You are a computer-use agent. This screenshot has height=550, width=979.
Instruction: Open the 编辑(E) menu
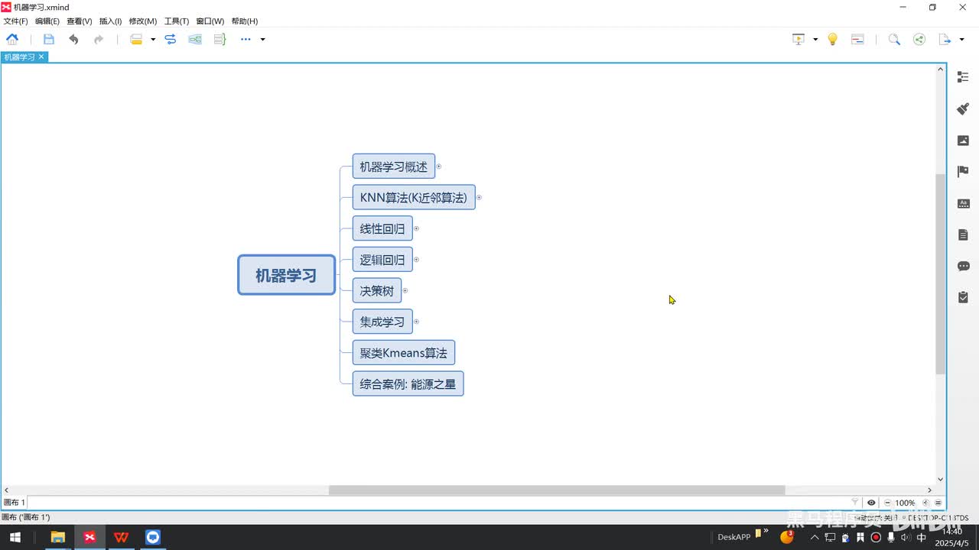point(47,21)
